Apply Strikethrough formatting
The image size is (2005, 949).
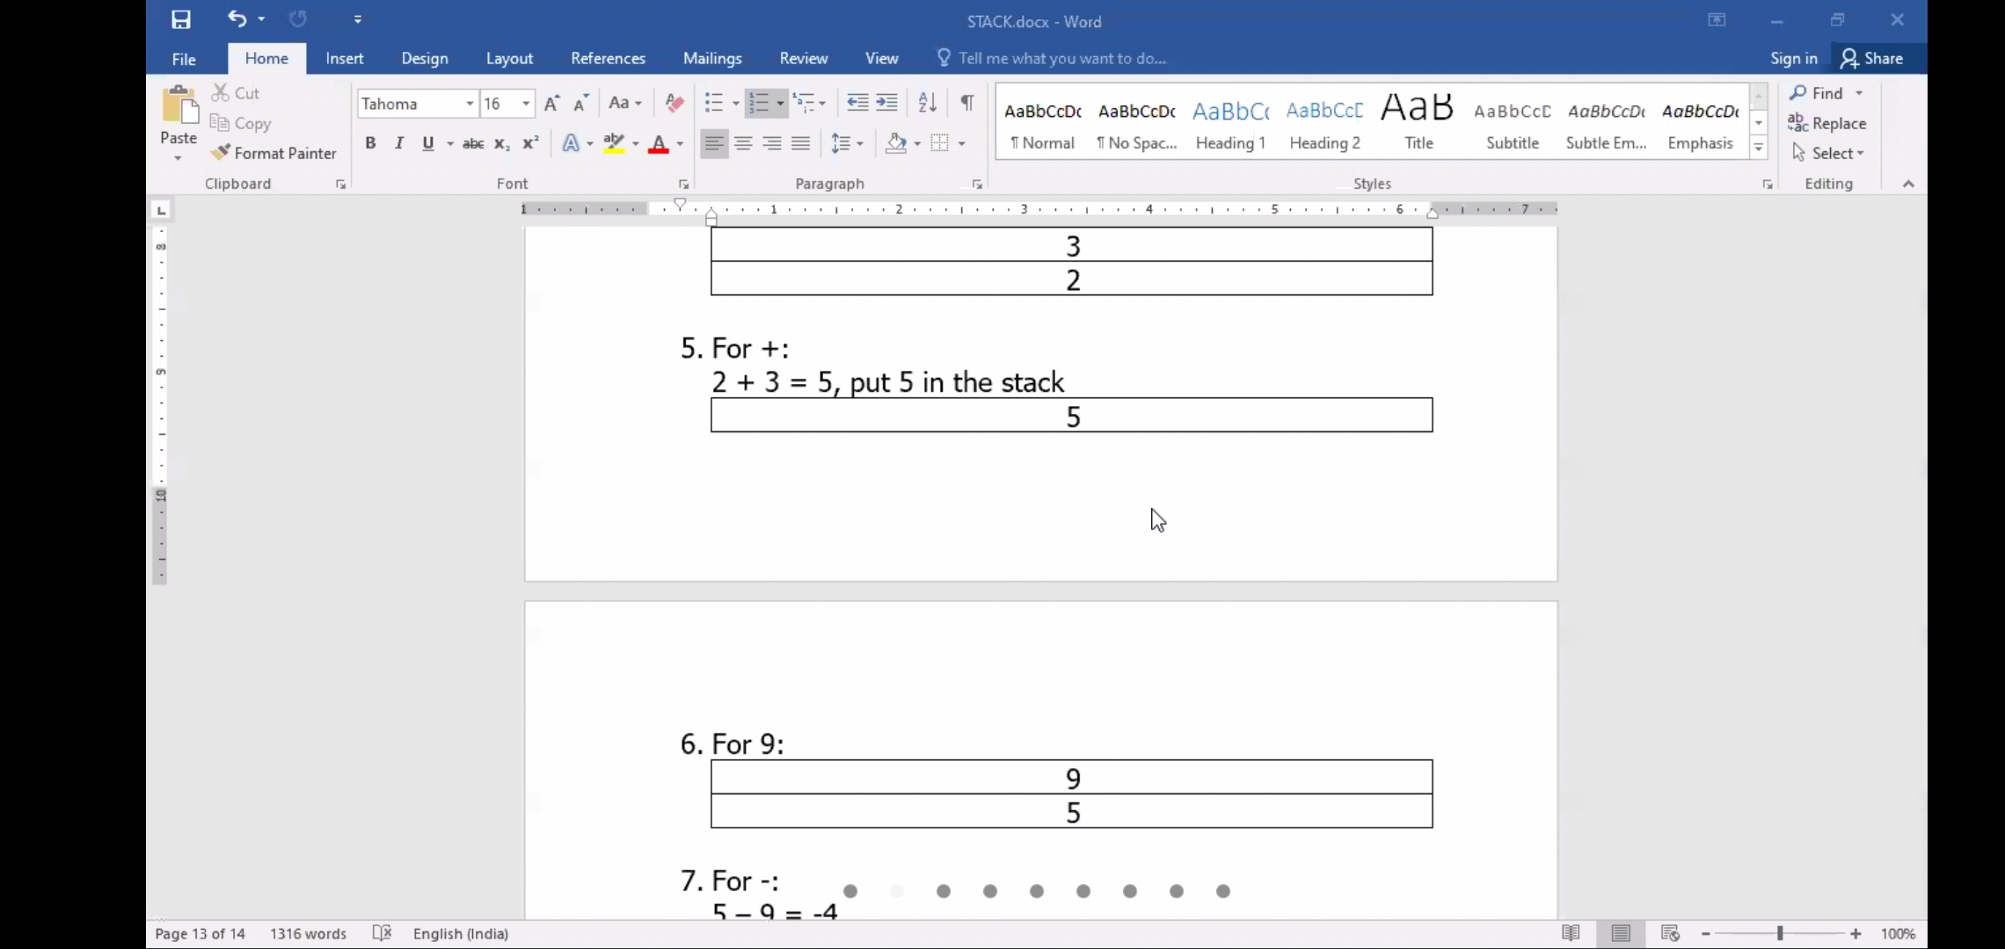pyautogui.click(x=473, y=143)
